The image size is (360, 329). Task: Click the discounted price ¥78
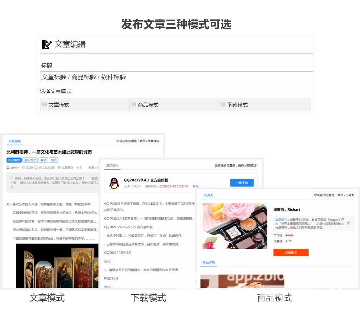pos(289,241)
